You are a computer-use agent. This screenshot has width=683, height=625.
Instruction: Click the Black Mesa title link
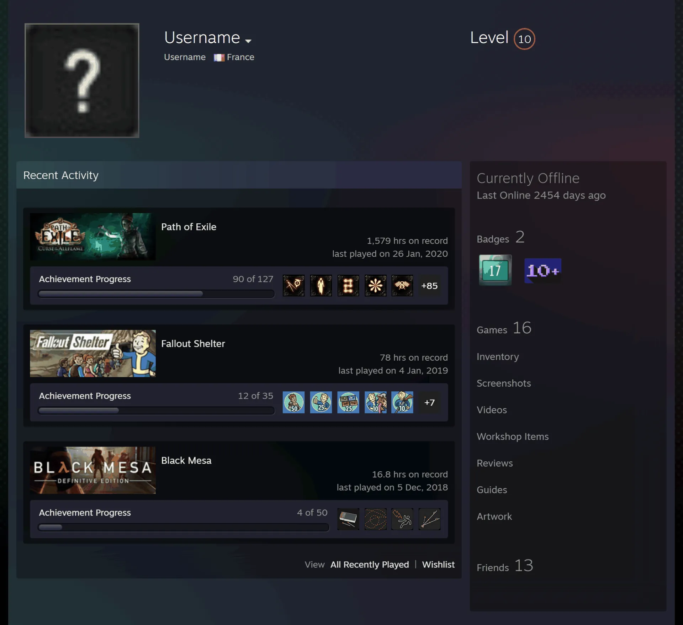[x=186, y=460]
